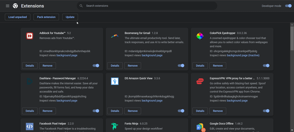Click the Adblock for Youtube icon
Image resolution: width=294 pixels, height=132 pixels.
click(30, 36)
